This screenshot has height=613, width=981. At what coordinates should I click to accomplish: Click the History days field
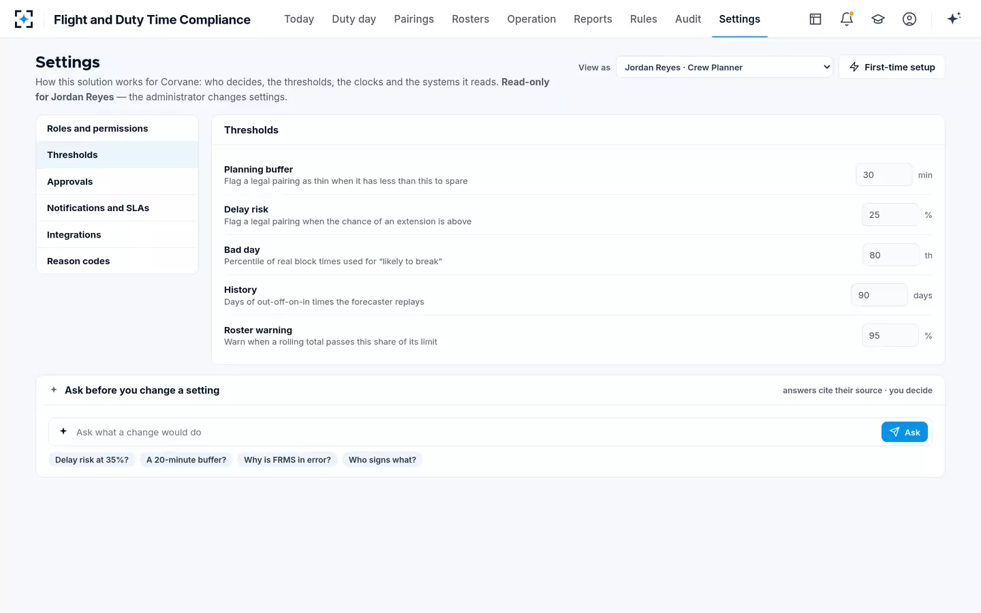click(x=879, y=296)
